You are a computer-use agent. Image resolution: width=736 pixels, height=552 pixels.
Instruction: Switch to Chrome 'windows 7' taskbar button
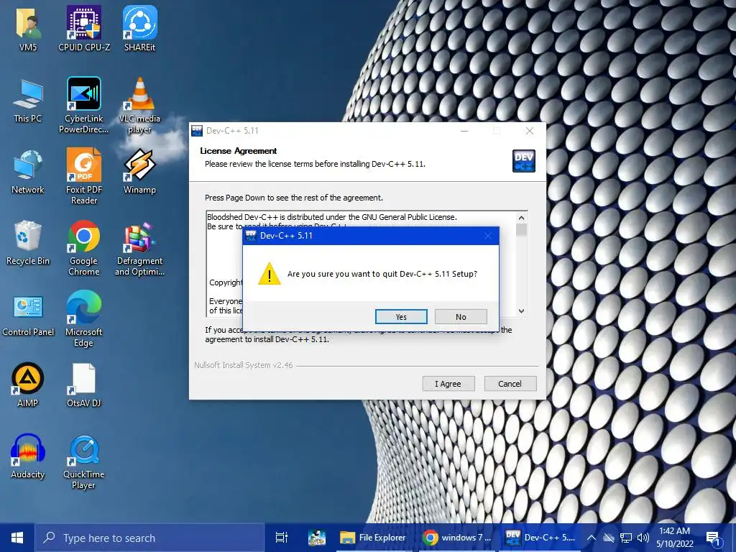tap(456, 538)
